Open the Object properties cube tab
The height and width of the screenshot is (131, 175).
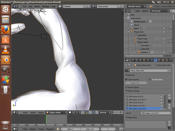144,60
